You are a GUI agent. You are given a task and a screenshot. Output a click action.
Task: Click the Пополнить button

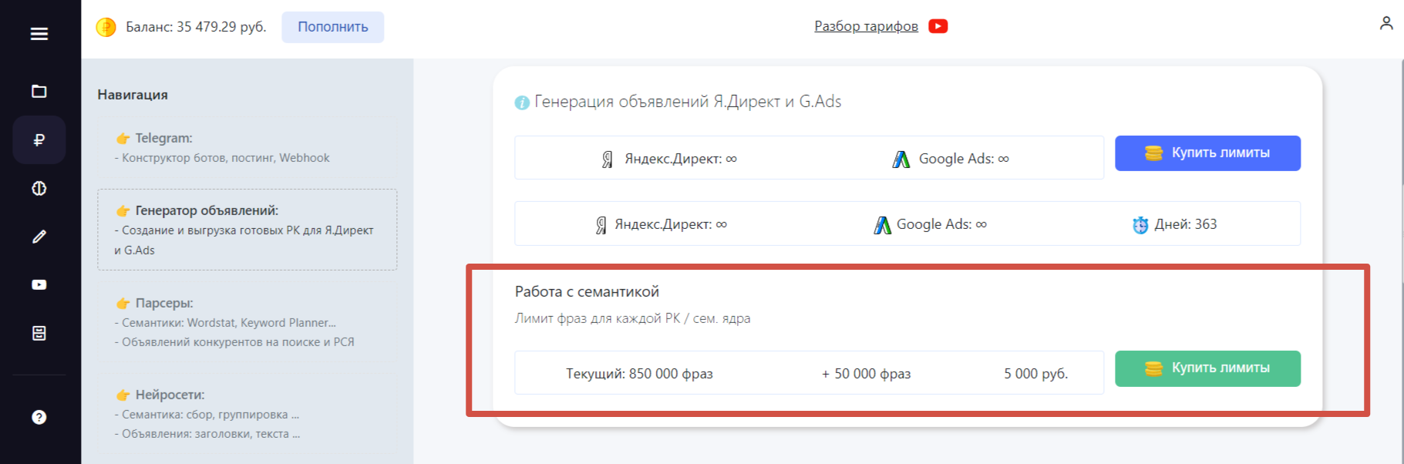pos(333,27)
